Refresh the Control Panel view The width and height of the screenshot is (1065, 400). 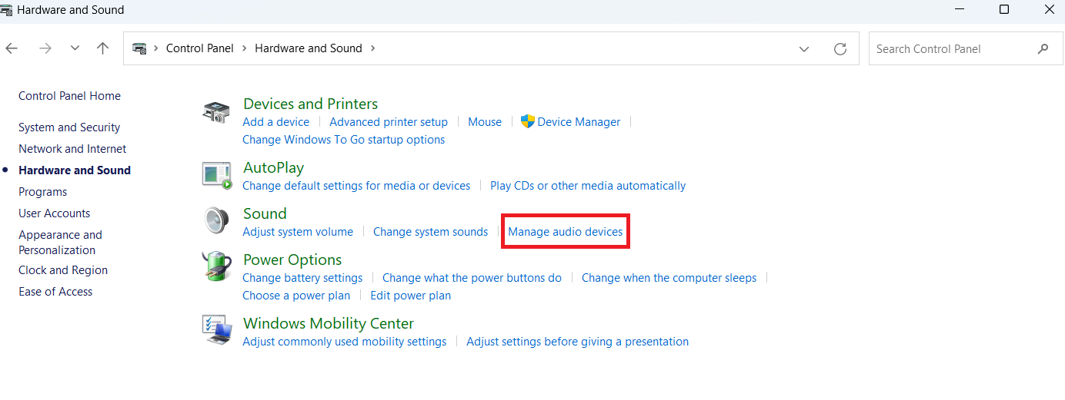click(840, 48)
